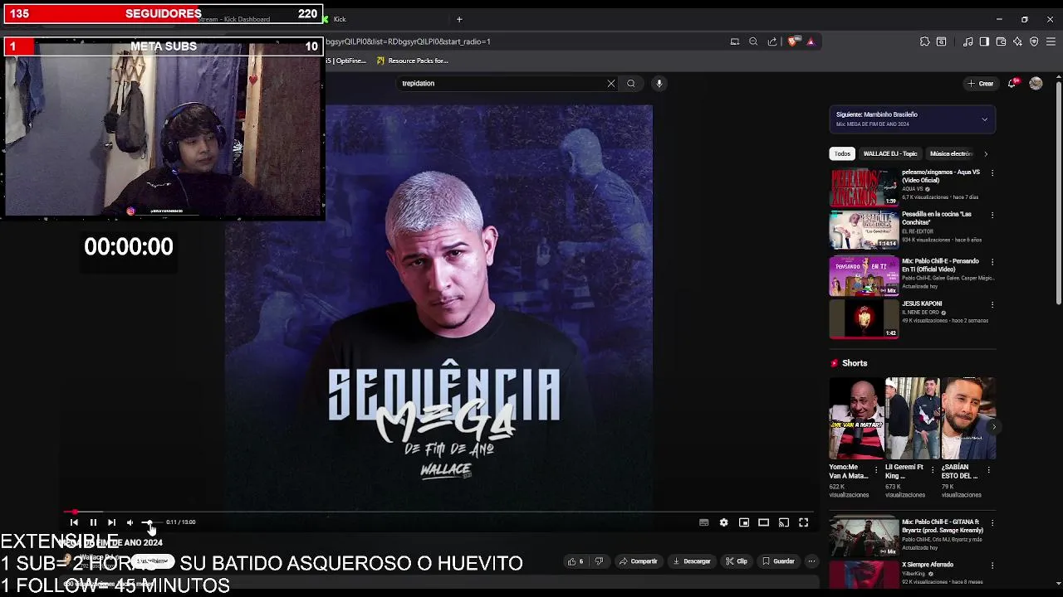Screen dimensions: 1063x597
Task: Open Leo AI sparkle icon
Action: [1017, 41]
